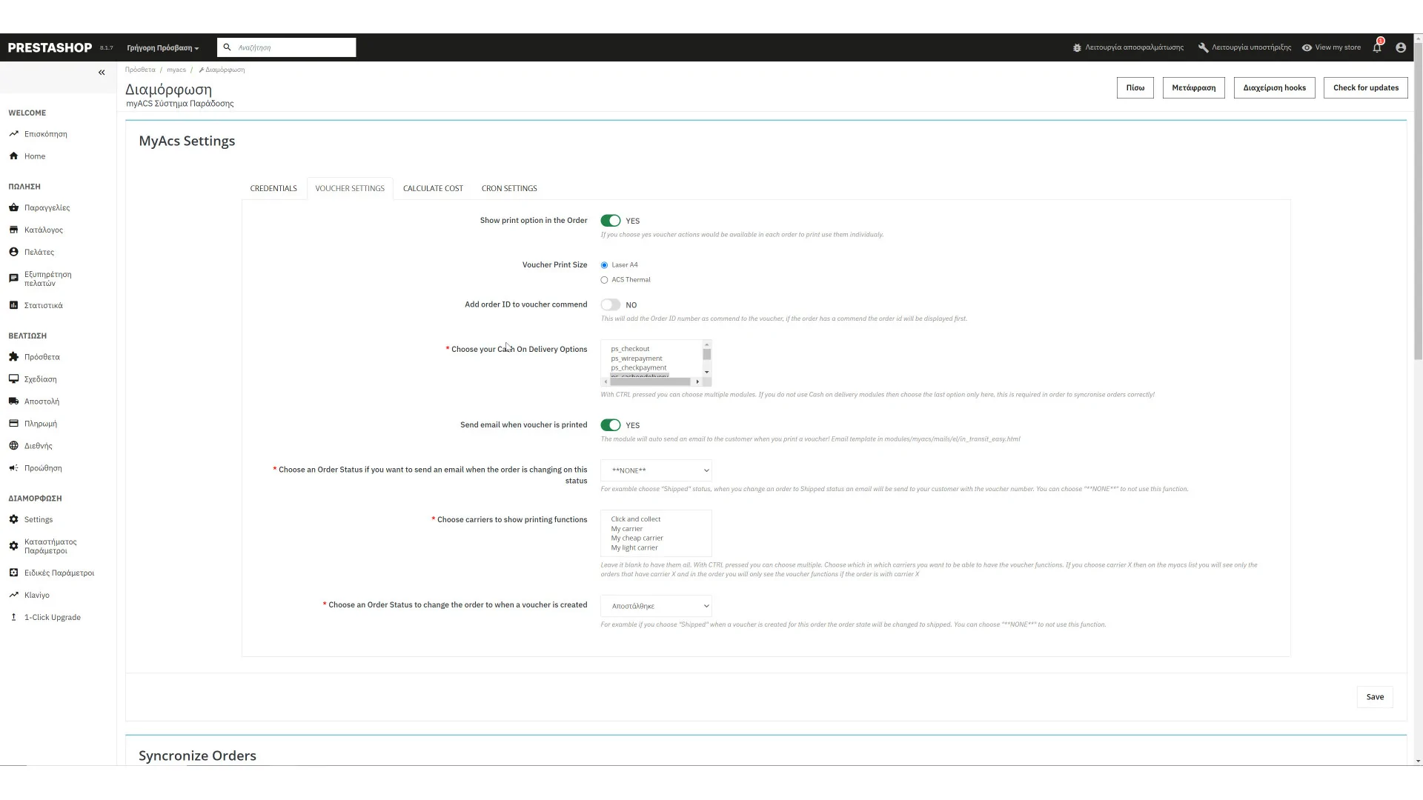
Task: Open the **NONE** order status dropdown
Action: [x=656, y=470]
